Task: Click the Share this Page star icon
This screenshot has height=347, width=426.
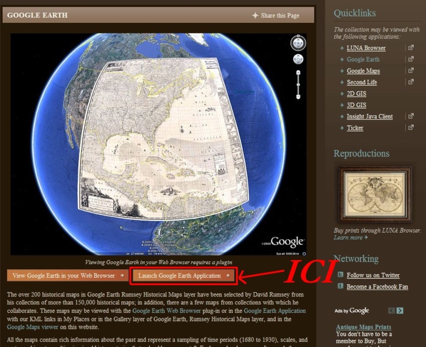Action: [x=255, y=15]
